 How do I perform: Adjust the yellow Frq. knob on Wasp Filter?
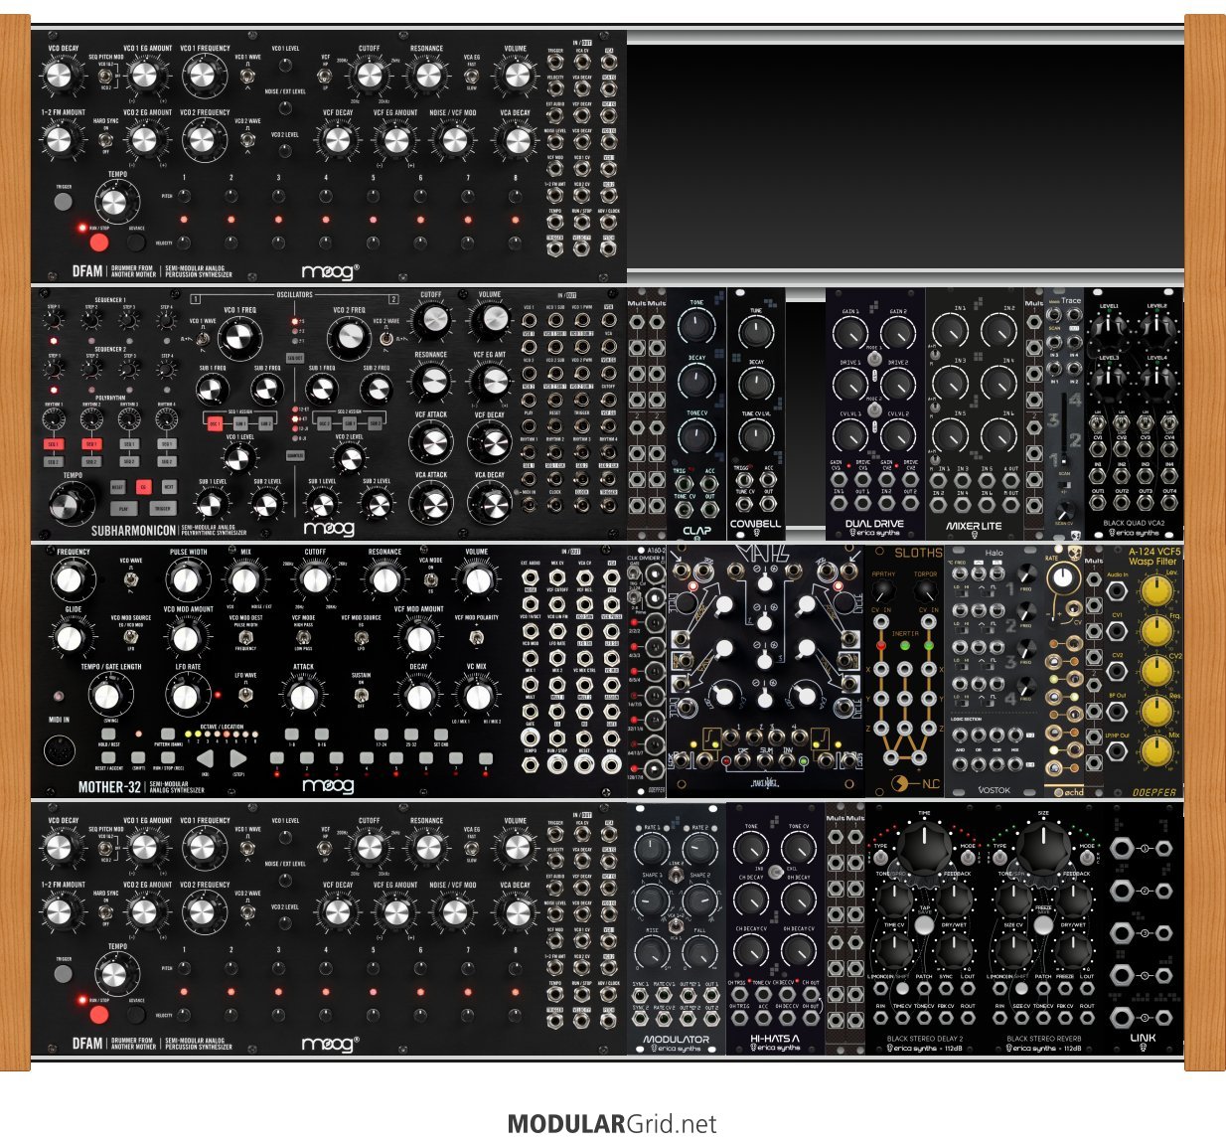click(x=1154, y=630)
